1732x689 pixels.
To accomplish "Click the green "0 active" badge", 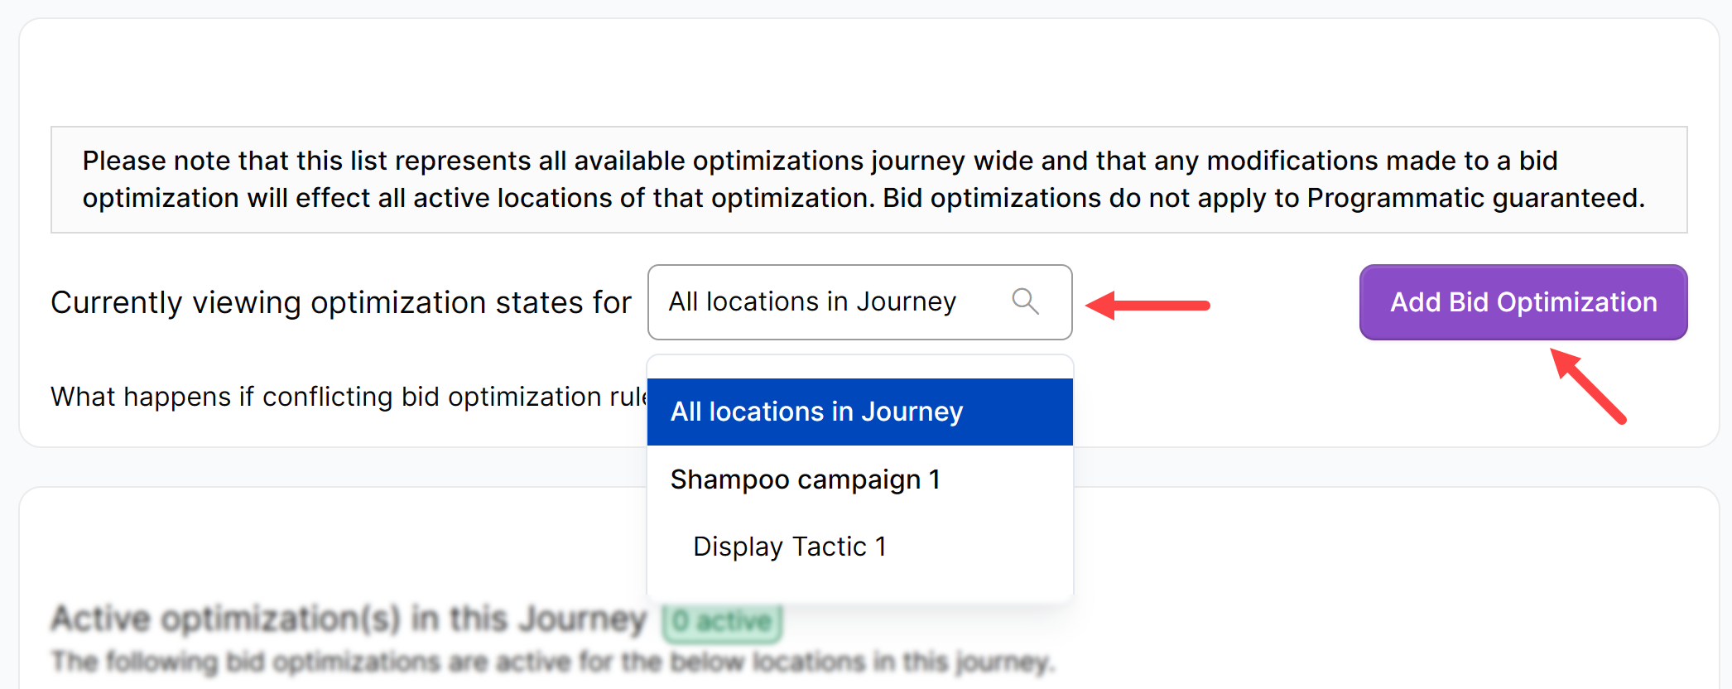I will (x=722, y=620).
